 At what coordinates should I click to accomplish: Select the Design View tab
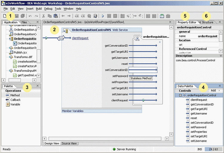[52, 143]
